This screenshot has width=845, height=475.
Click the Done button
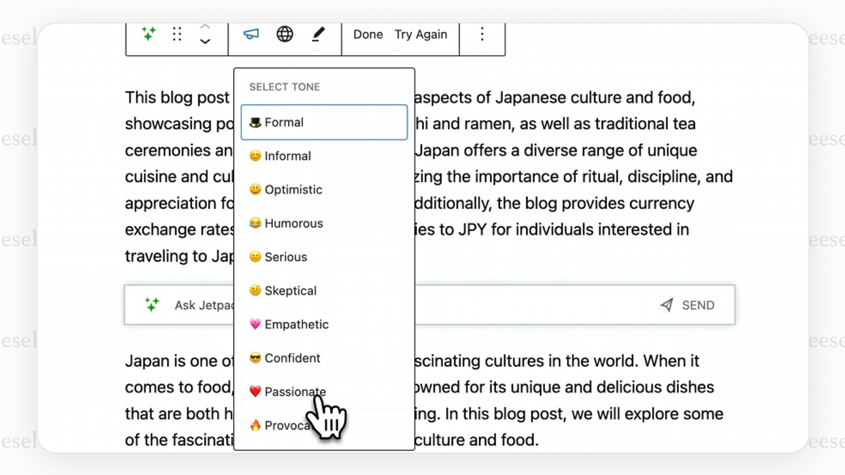pos(368,34)
